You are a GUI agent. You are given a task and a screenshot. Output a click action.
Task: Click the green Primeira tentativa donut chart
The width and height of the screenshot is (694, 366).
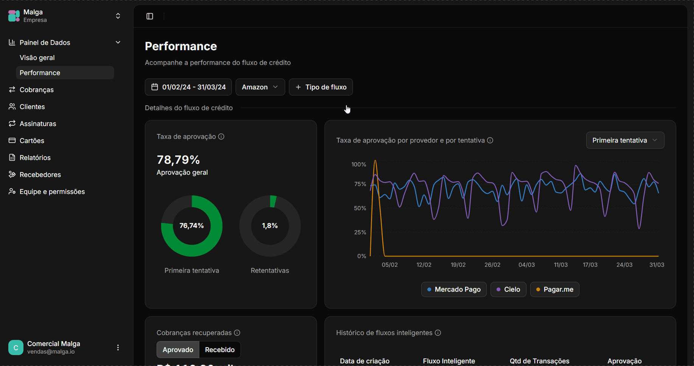tap(192, 226)
